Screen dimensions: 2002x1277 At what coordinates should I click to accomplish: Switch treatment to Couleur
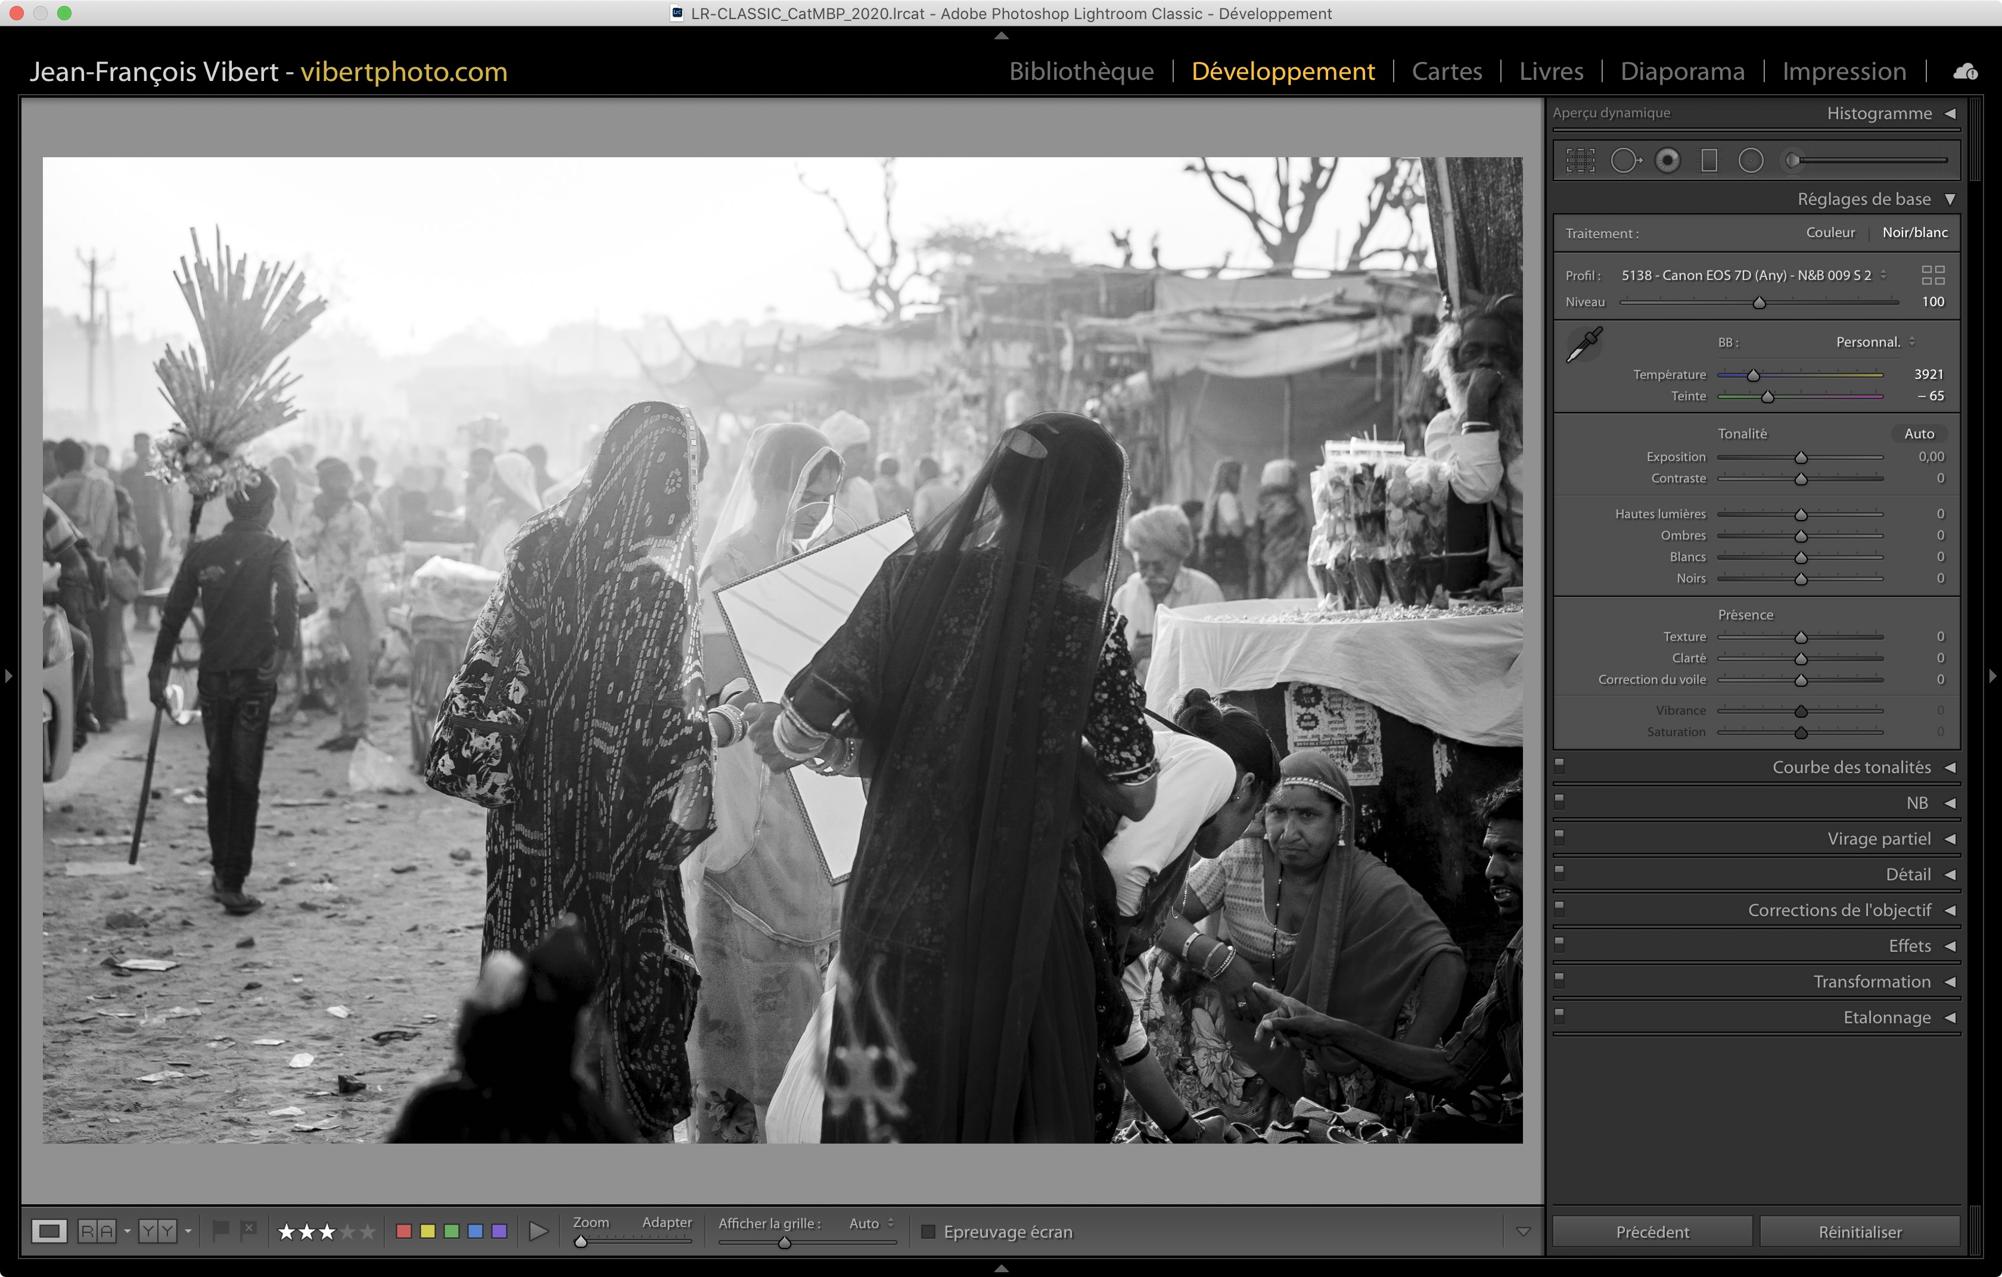[1830, 233]
